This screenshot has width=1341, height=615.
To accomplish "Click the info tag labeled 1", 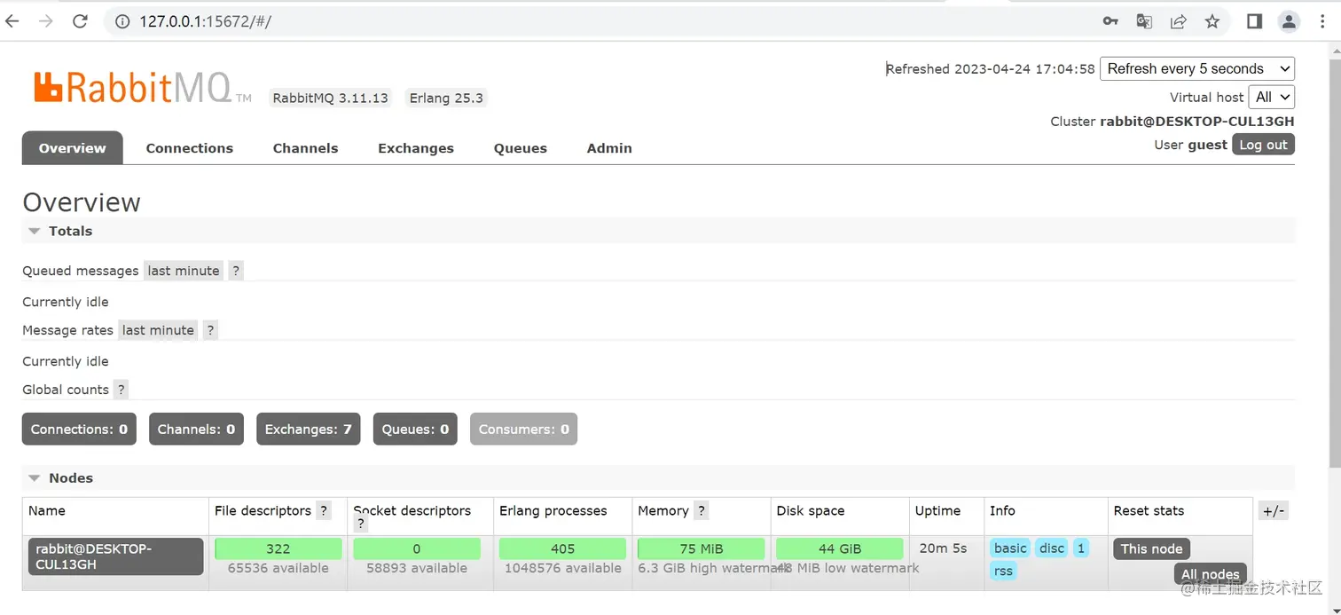I will [x=1080, y=548].
